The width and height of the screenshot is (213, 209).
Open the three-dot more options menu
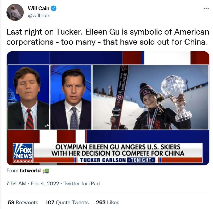[x=206, y=9]
